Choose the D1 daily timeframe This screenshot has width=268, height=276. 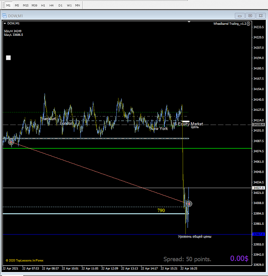60,5
